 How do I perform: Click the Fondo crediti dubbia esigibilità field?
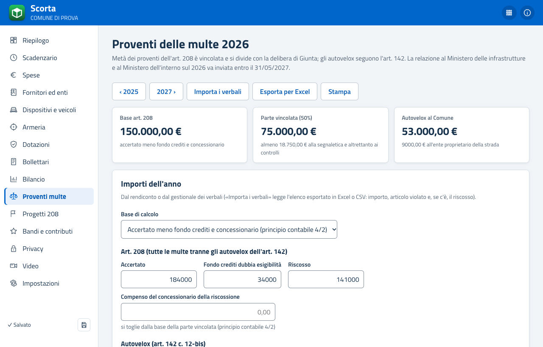242,279
